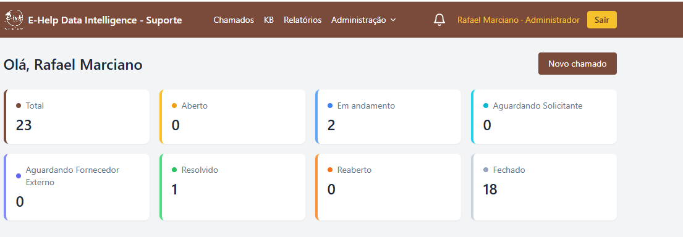Click the purple dot beside Aguardando Fornecedor Externo

pyautogui.click(x=19, y=176)
